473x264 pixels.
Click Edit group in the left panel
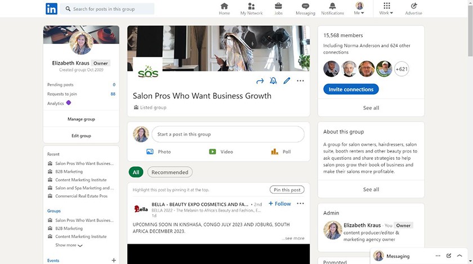[81, 136]
